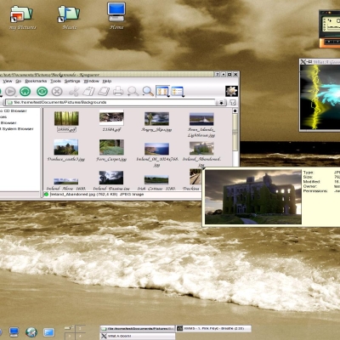Select the Aran_Islands_Lighthouse.jpg thumbnail
The image size is (340, 340).
201,119
